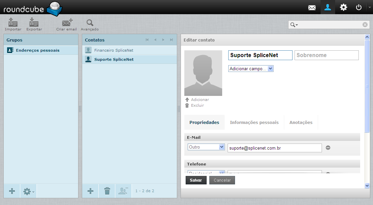373x205 pixels.
Task: Click the Importar contacts icon
Action: coord(13,24)
